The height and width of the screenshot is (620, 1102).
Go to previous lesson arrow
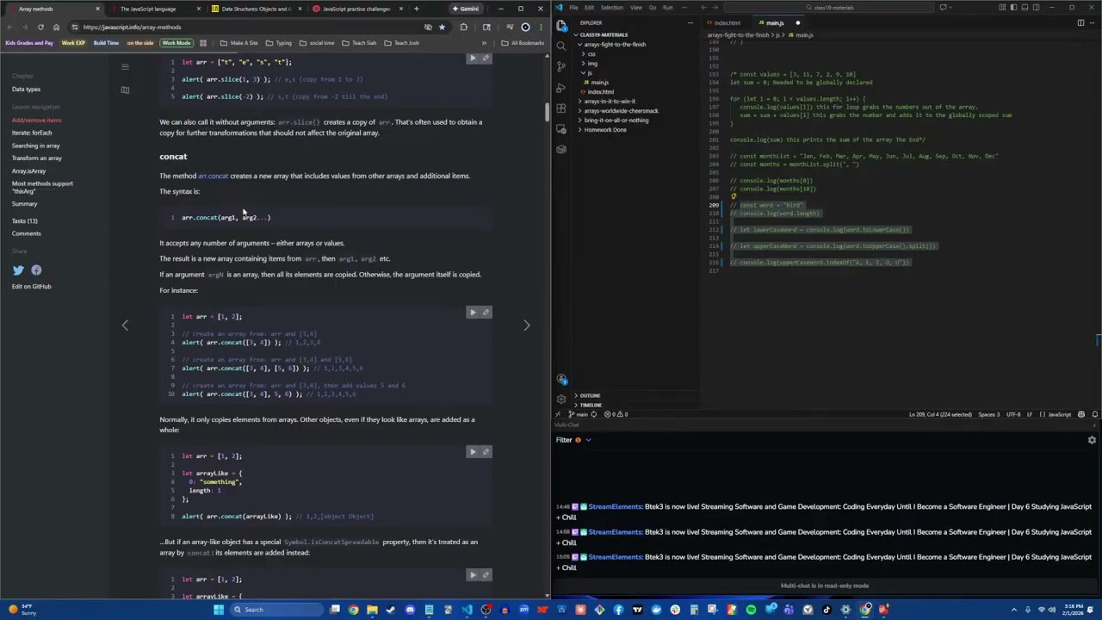[x=125, y=325]
